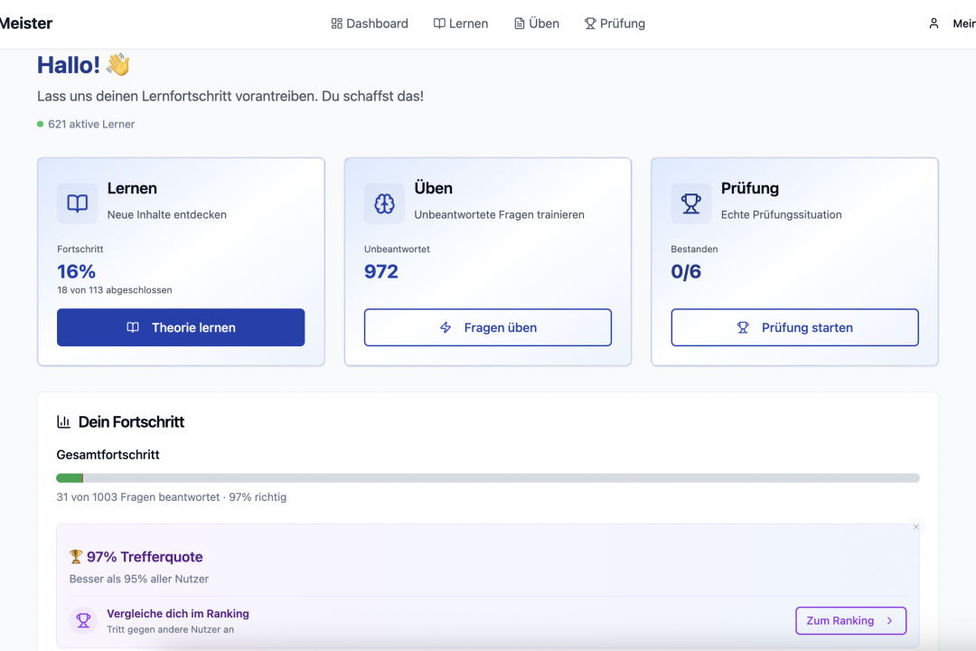Click the gold trophy emoji next to Trefferquote
Screen dimensions: 976x651
click(76, 557)
